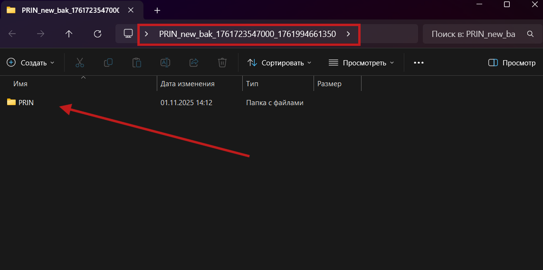The width and height of the screenshot is (543, 270).
Task: Rename using the rename icon
Action: [165, 63]
